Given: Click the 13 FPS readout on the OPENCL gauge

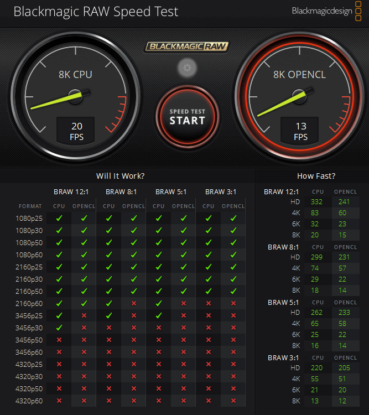Looking at the screenshot, I should (x=300, y=131).
